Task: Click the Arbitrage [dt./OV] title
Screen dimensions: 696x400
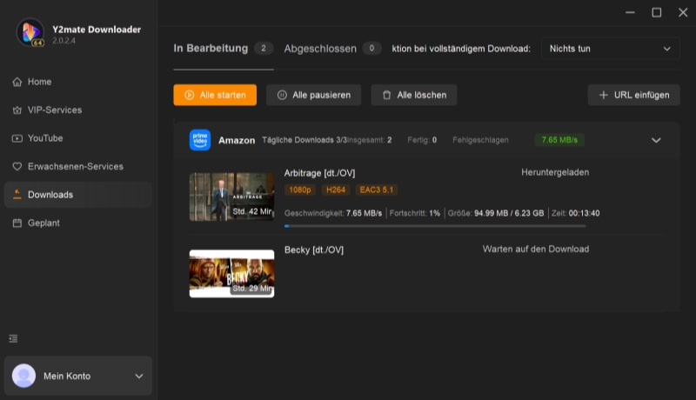Action: pyautogui.click(x=319, y=173)
